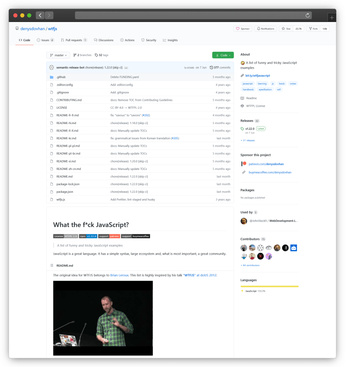The width and height of the screenshot is (345, 367).
Task: Open the .gitignore file
Action: pos(63,93)
